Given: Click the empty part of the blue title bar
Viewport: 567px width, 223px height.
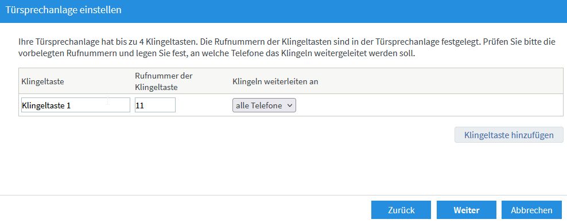Looking at the screenshot, I should 344,11.
